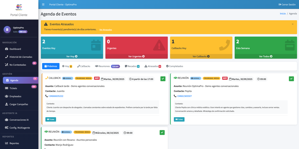Image resolution: width=299 pixels, height=149 pixels.
Task: Switch to the Atrasados tab
Action: [x=152, y=66]
